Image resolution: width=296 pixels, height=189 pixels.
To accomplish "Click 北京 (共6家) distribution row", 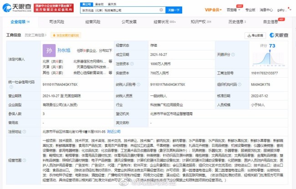I will point(53,61).
